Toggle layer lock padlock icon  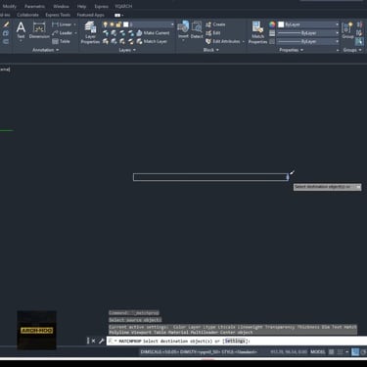tap(118, 24)
